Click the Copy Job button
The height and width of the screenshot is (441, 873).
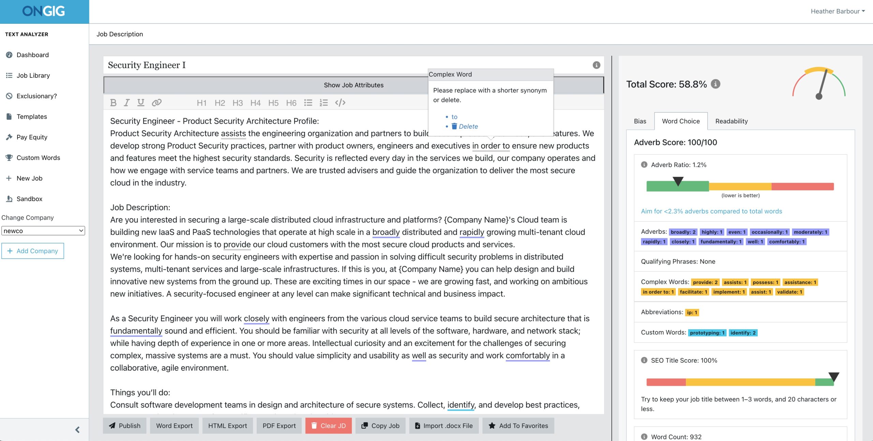pyautogui.click(x=380, y=426)
